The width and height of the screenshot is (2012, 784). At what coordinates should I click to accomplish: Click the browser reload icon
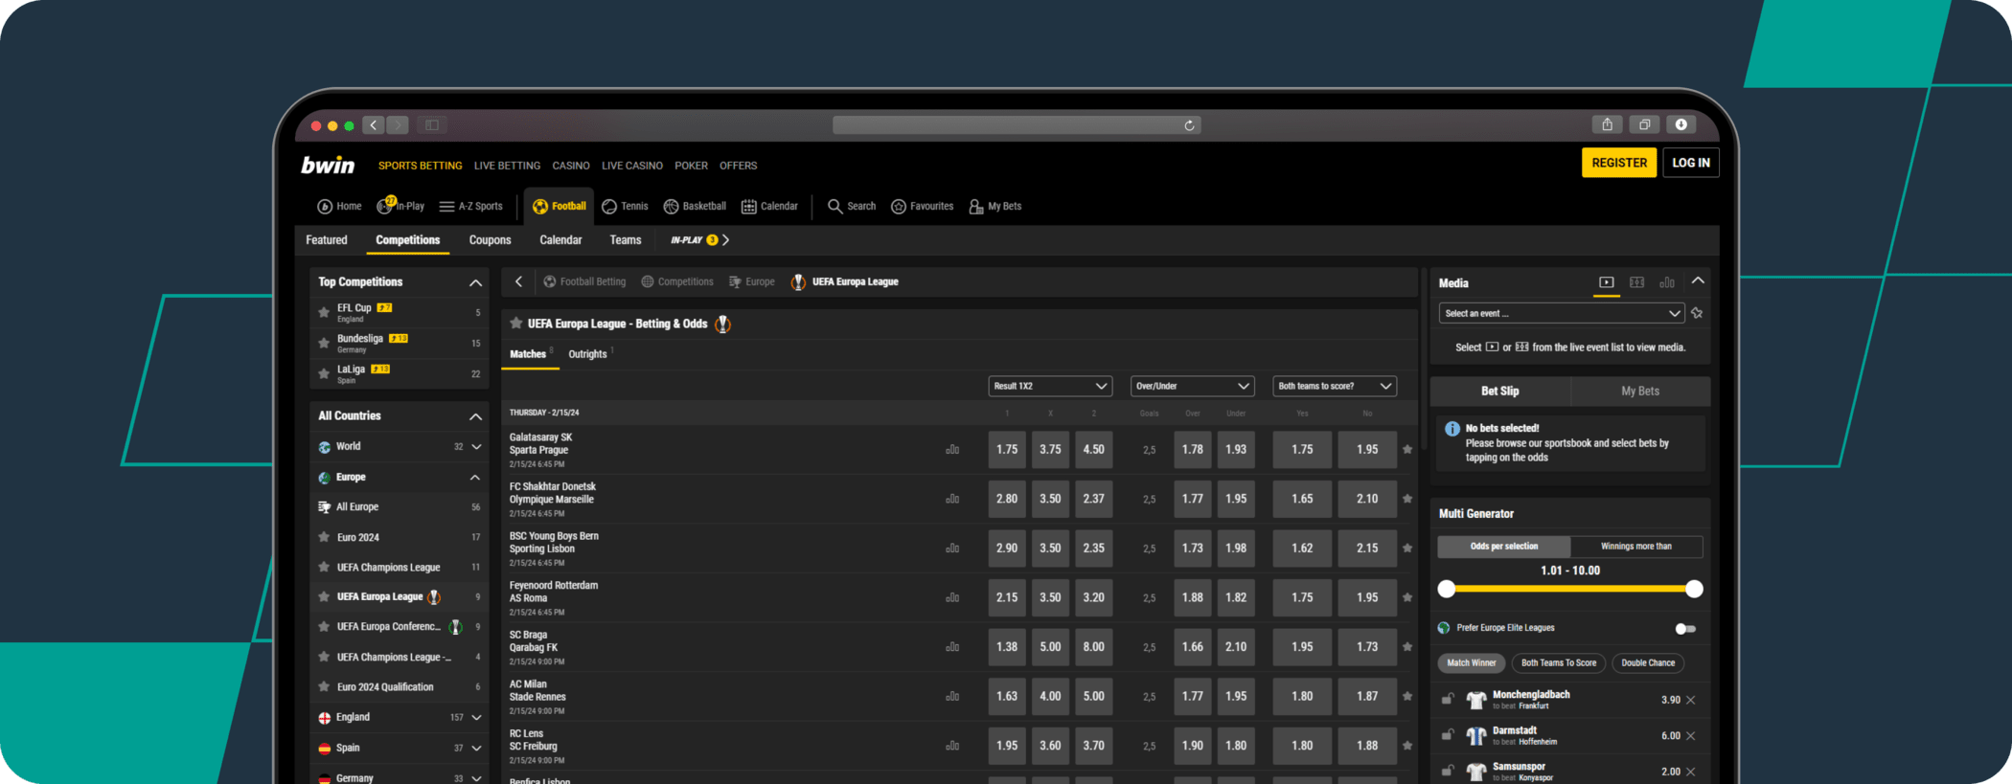[1189, 125]
